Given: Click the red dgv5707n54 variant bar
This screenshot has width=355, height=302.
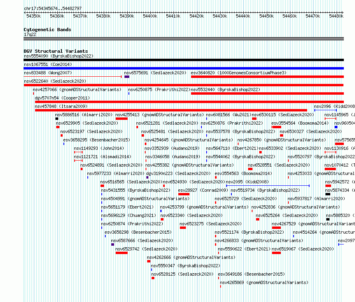Looking at the screenshot, I should (x=189, y=102).
